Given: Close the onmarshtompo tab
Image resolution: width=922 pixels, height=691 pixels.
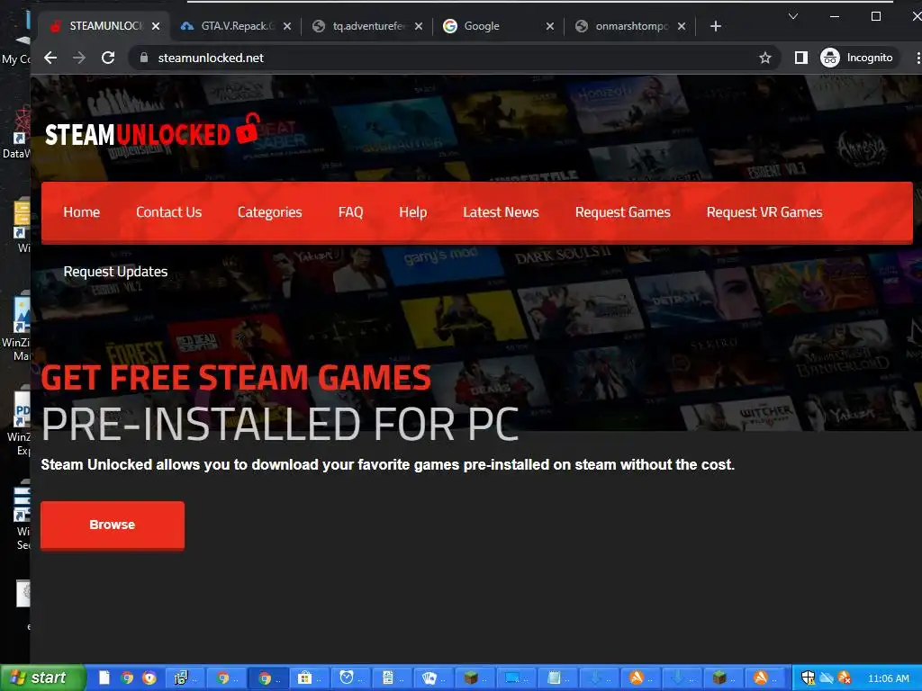Looking at the screenshot, I should tap(682, 26).
